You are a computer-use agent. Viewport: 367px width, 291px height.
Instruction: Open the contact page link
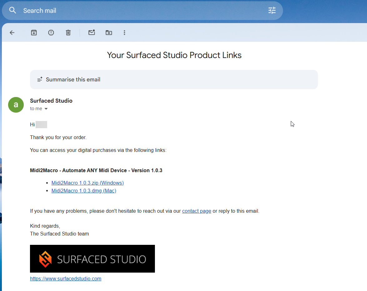pyautogui.click(x=196, y=211)
